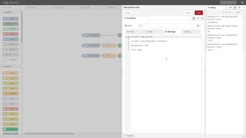Select the debug messages bug icon
The height and width of the screenshot is (138, 246).
[x=235, y=8]
